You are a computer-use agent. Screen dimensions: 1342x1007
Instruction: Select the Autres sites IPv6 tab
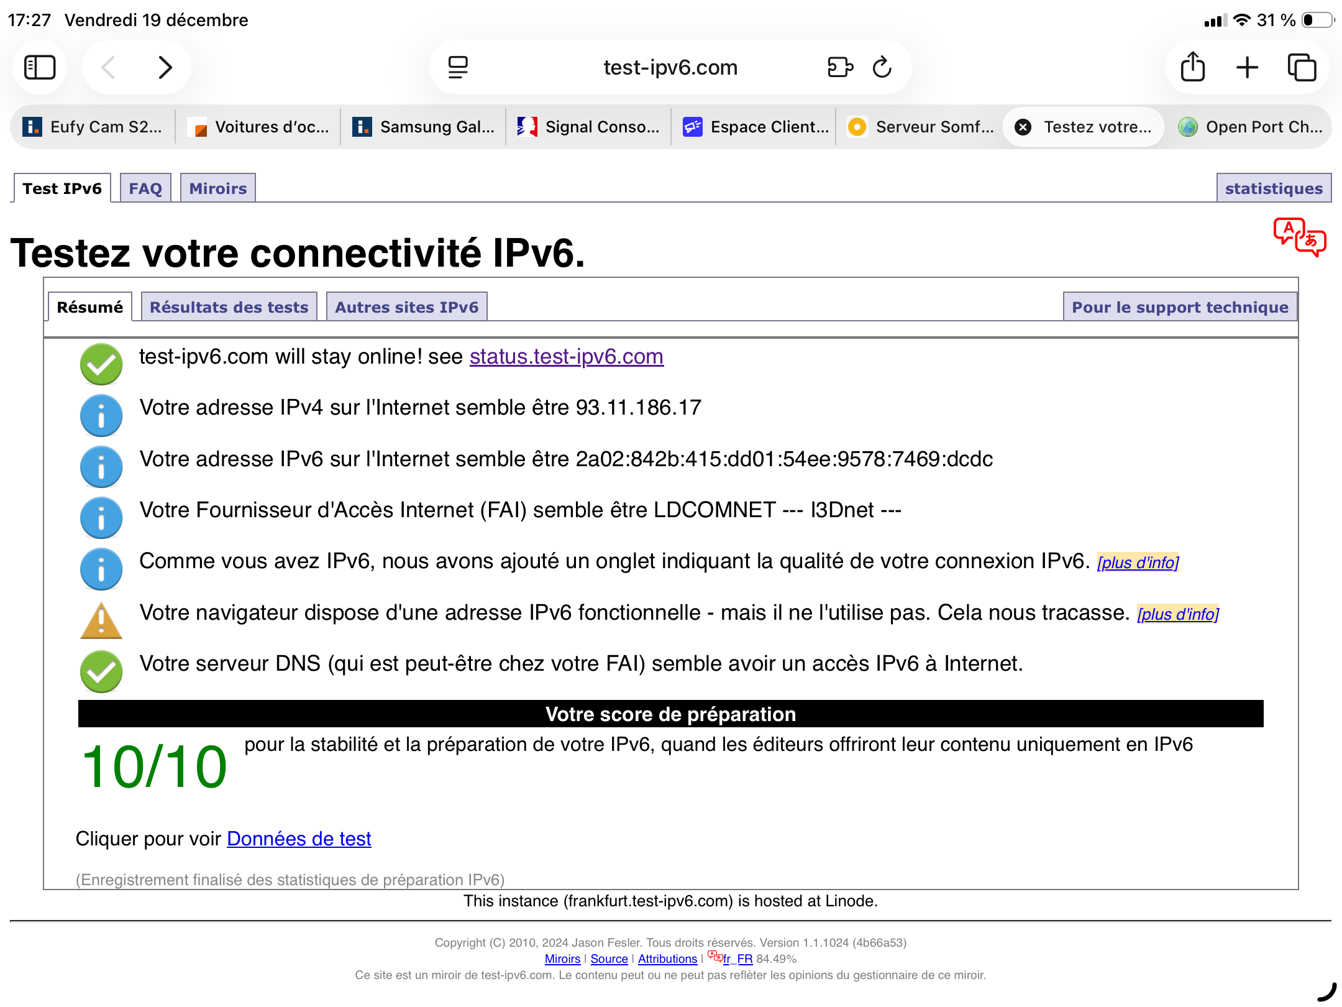[x=406, y=307]
